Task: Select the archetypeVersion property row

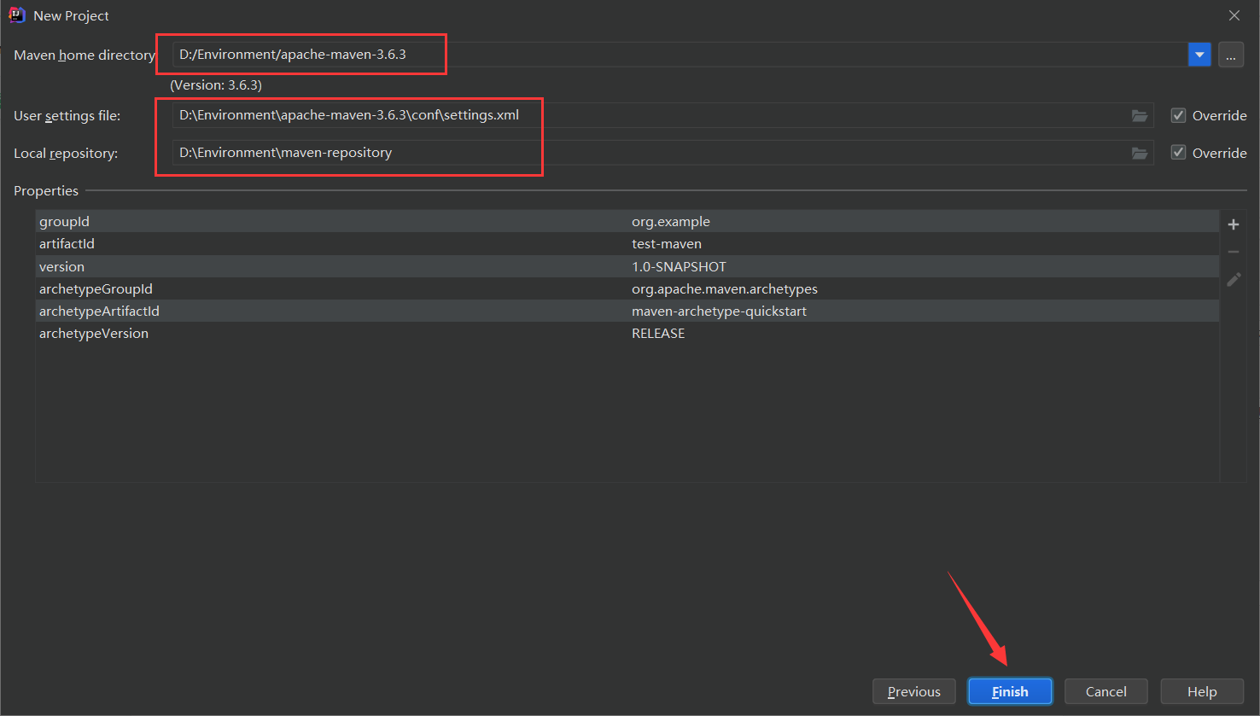Action: [x=627, y=333]
